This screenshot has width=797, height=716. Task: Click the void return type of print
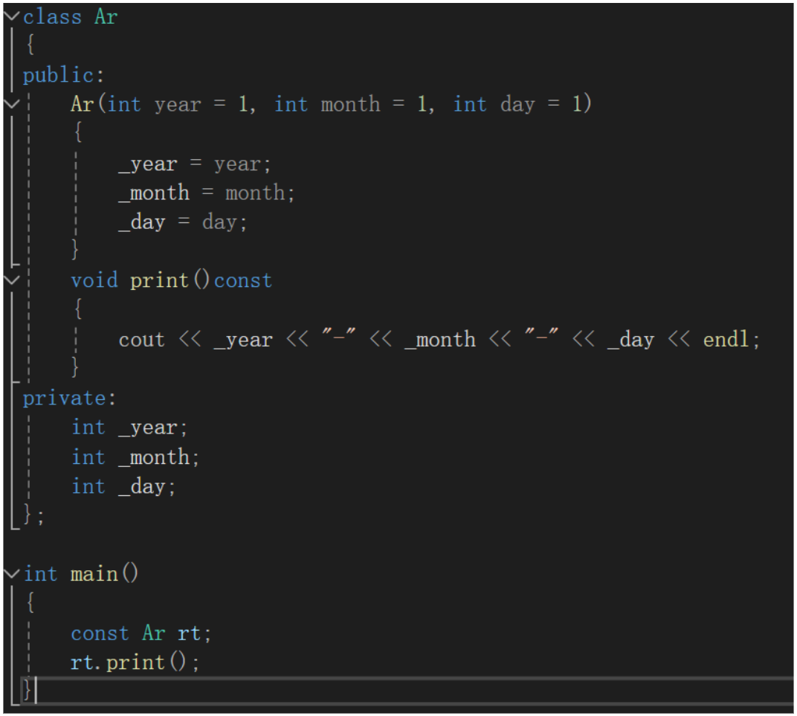94,280
